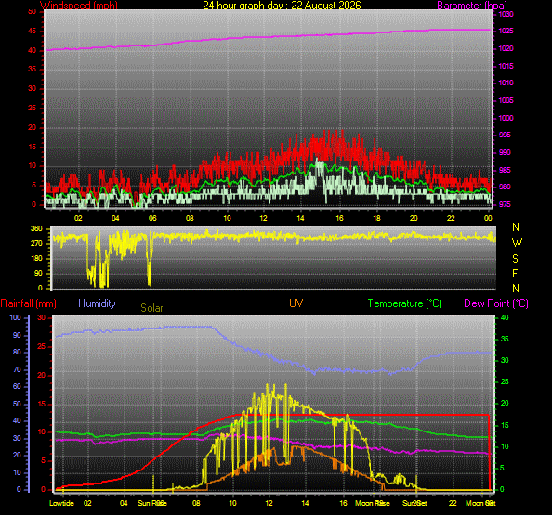Click the 360 degree wind direction label

[x=36, y=229]
